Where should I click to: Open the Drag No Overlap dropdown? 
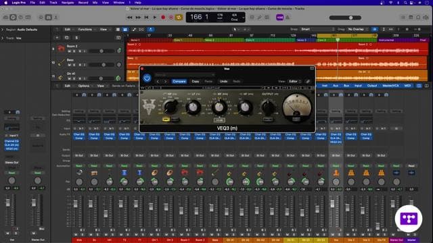click(358, 29)
